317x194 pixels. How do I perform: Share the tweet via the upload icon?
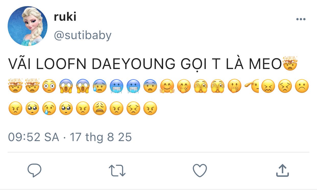[283, 170]
